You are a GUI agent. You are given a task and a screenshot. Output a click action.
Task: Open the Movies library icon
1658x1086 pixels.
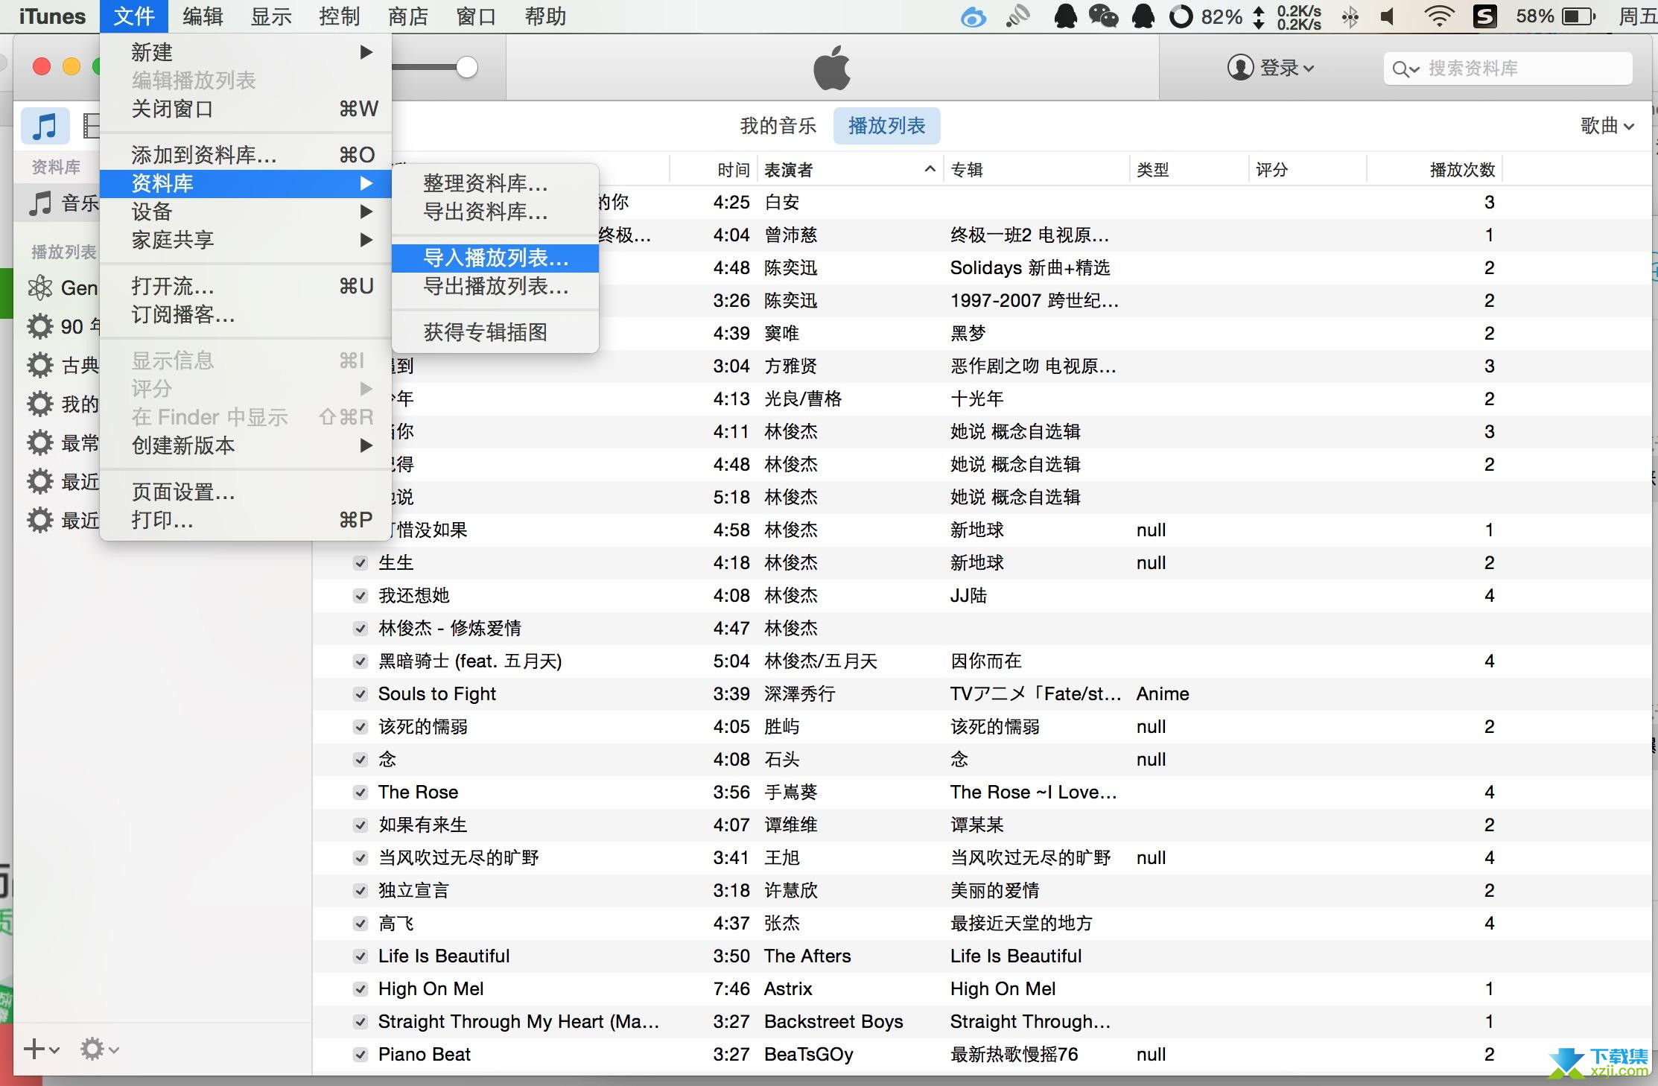pyautogui.click(x=90, y=125)
